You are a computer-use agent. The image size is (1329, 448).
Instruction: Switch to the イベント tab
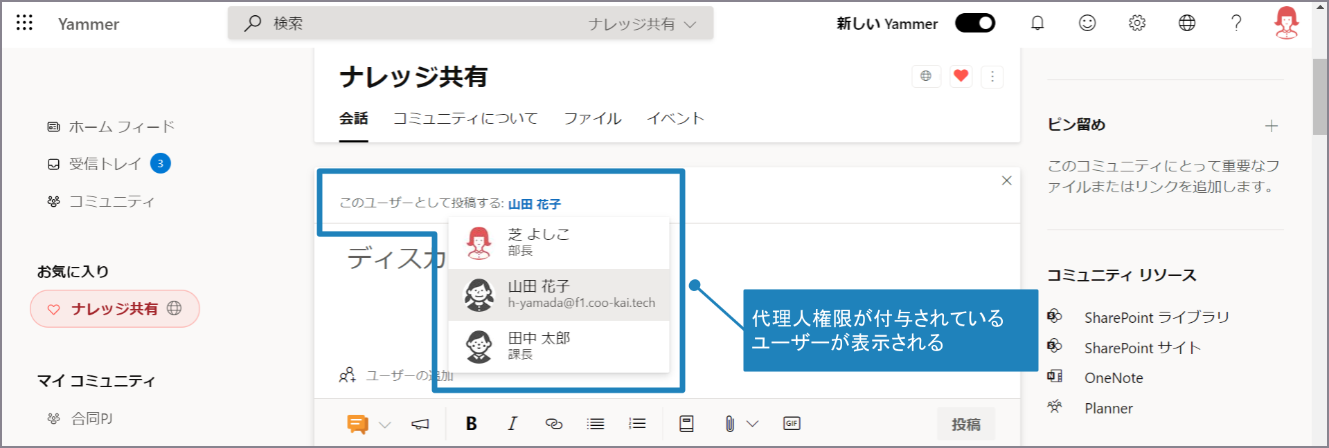(676, 118)
